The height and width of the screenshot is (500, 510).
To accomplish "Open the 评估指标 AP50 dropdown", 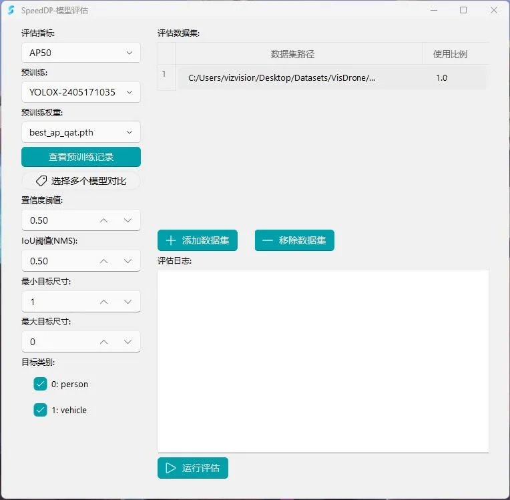I will point(81,53).
